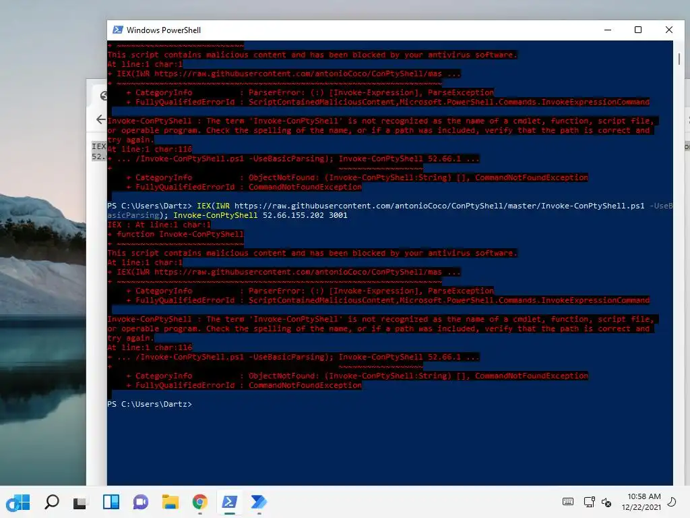Click the 52.66.155.202 3001 command text
The width and height of the screenshot is (690, 518).
pos(305,215)
